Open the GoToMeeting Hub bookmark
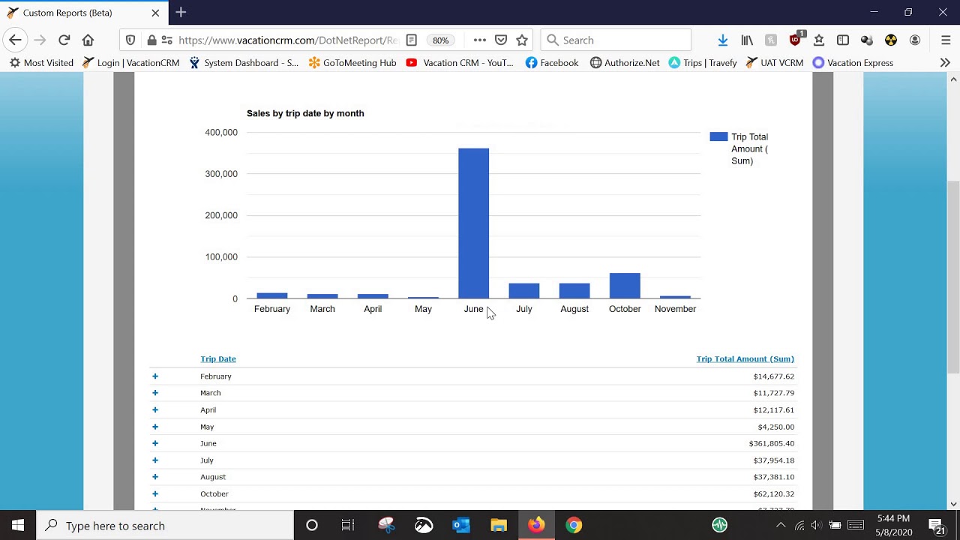 (x=352, y=63)
